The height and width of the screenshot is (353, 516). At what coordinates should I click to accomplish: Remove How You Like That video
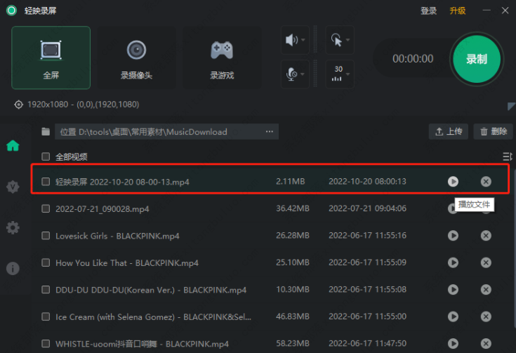pyautogui.click(x=486, y=262)
